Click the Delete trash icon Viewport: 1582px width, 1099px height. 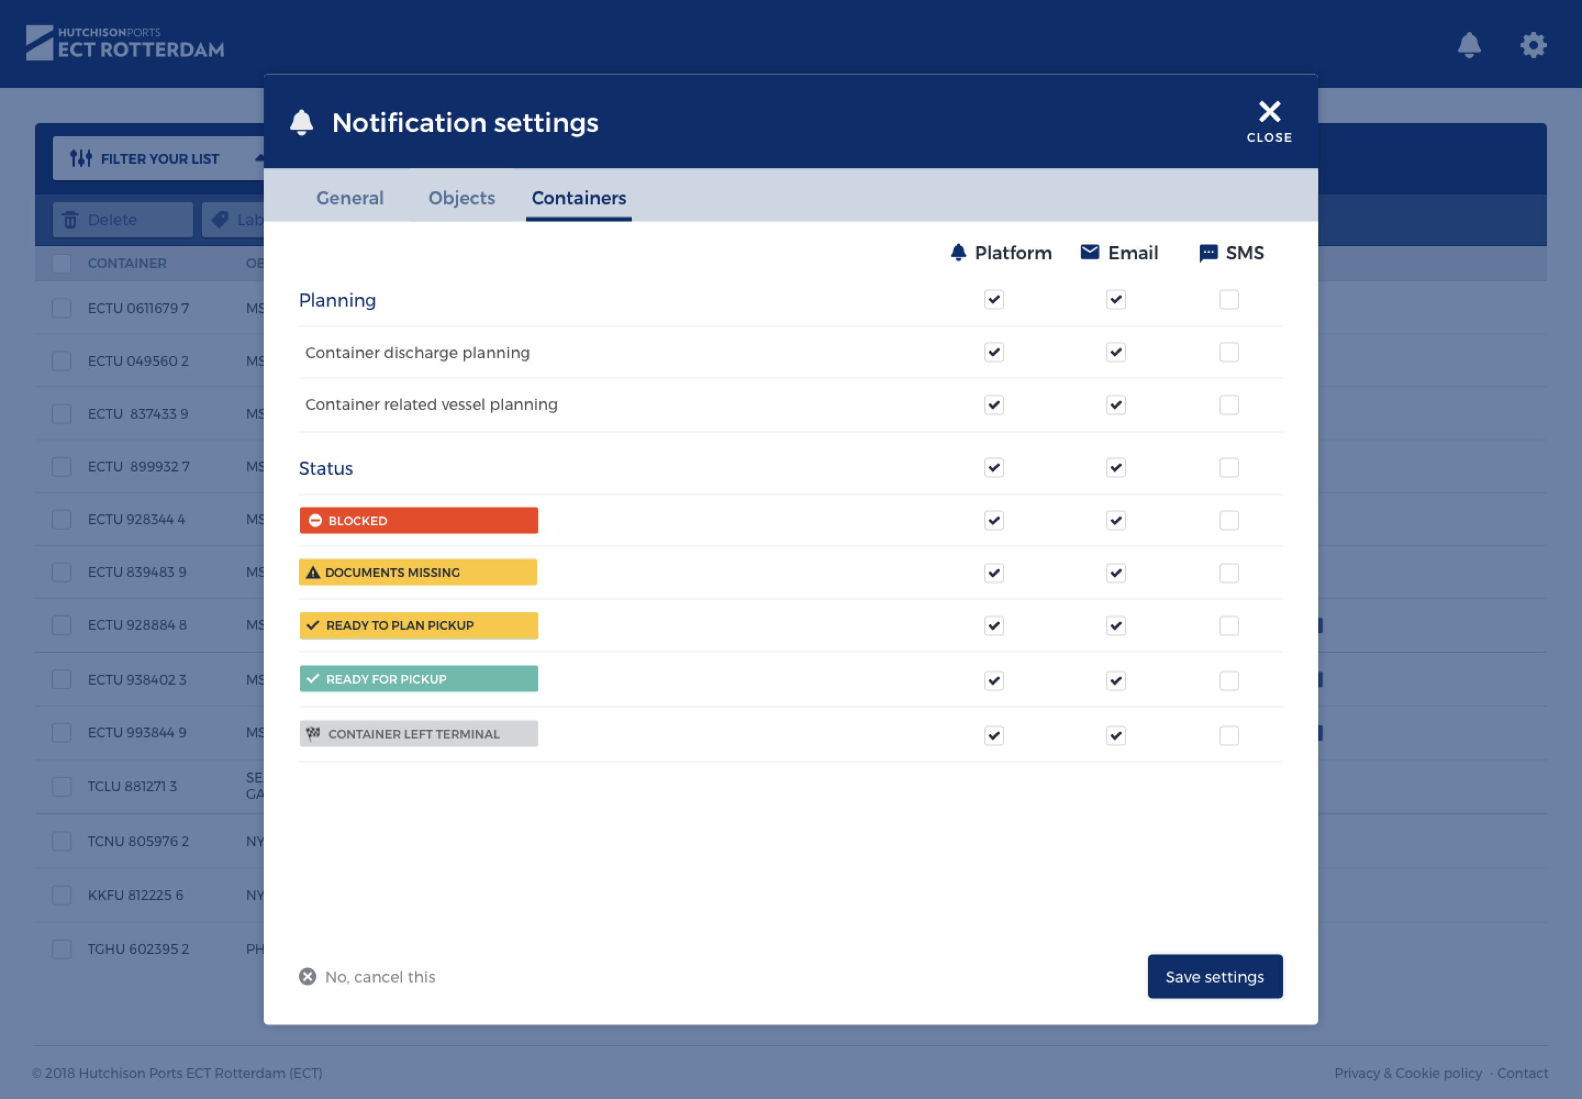coord(70,220)
